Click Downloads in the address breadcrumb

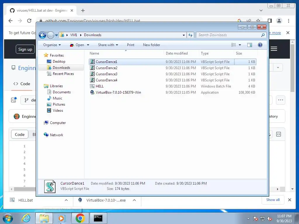coord(93,35)
